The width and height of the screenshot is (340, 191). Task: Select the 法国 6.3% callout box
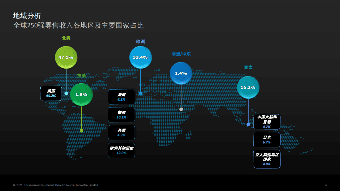point(121,97)
